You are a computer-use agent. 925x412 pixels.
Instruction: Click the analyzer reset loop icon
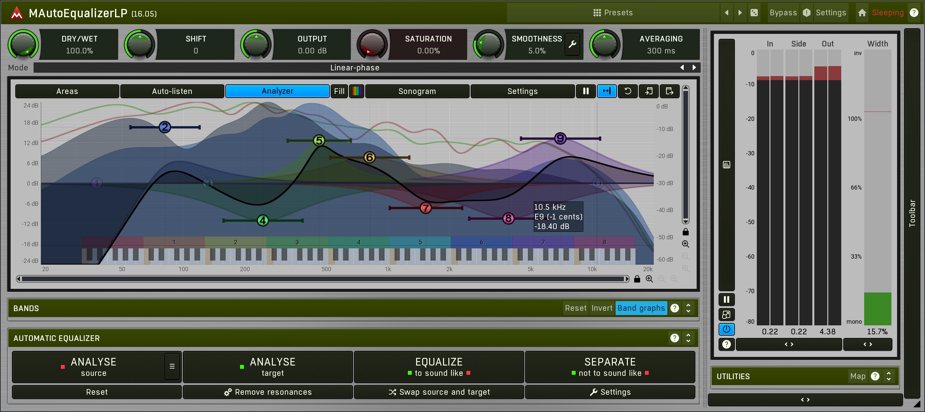pos(627,91)
